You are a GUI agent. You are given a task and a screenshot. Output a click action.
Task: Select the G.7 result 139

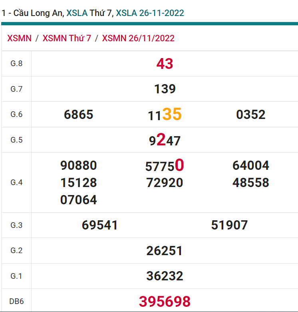(165, 89)
